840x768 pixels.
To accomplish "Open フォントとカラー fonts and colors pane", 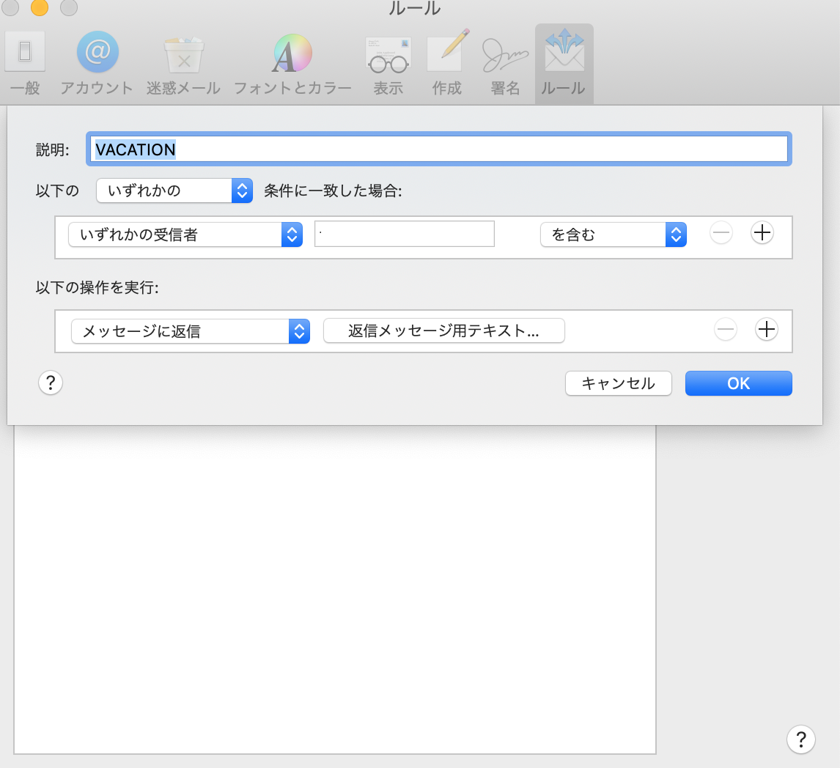I will [292, 62].
